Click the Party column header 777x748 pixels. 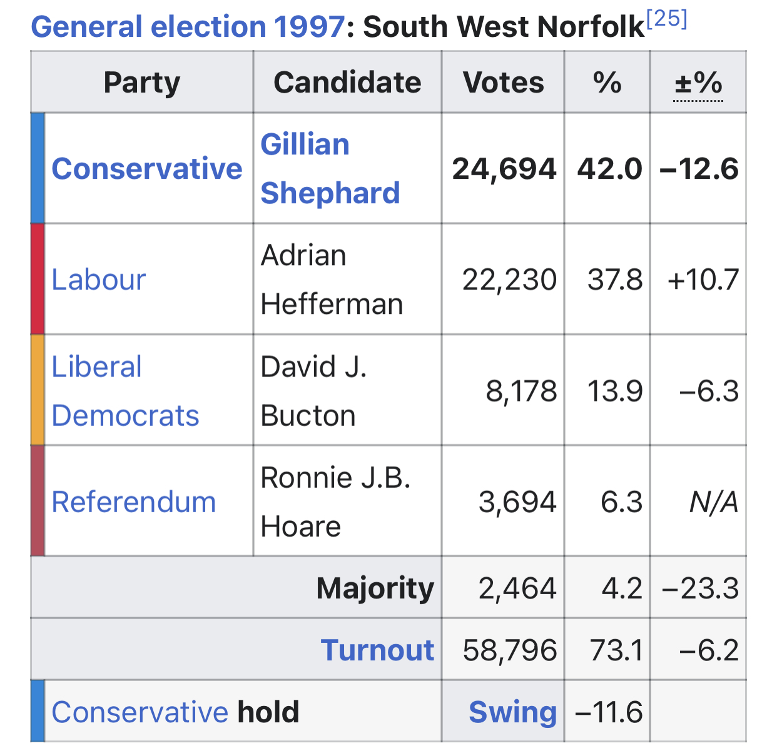pos(142,83)
